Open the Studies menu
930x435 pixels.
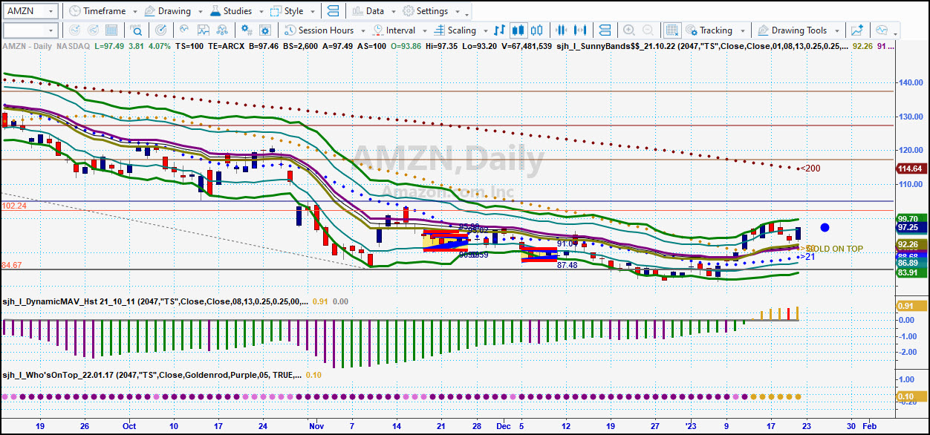click(230, 11)
